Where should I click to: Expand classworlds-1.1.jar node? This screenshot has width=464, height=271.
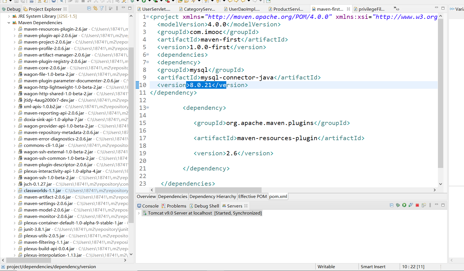15,191
